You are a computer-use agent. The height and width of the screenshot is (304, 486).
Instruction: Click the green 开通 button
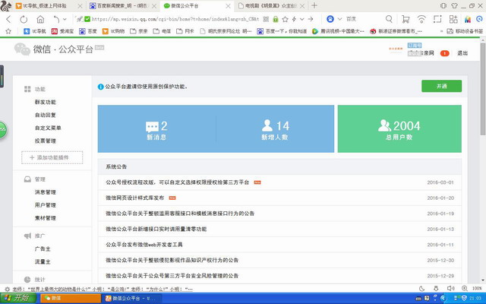pyautogui.click(x=441, y=86)
